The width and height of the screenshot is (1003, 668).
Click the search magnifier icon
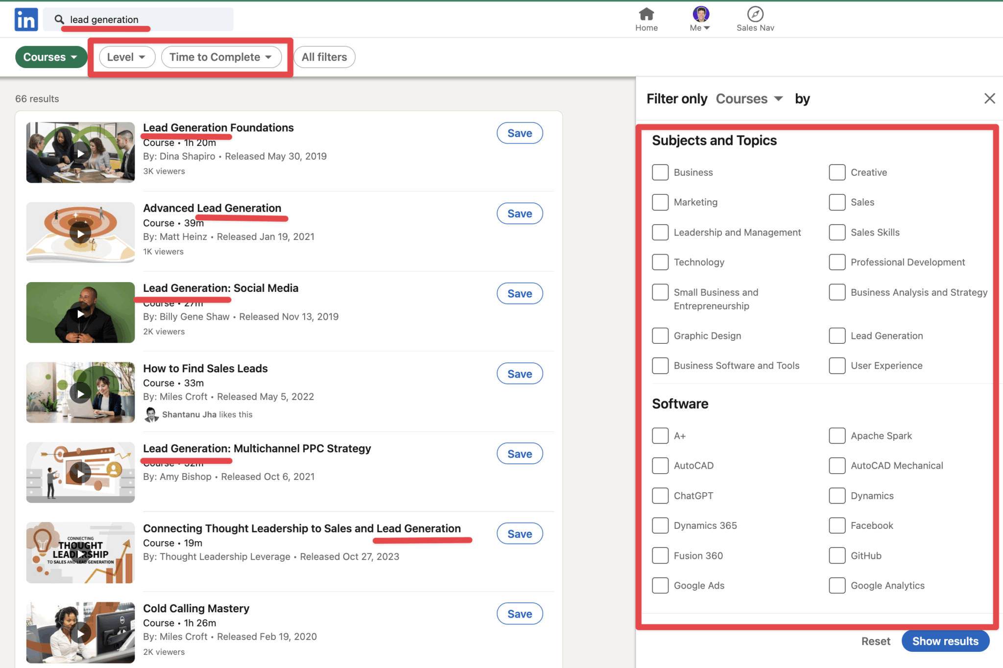[59, 19]
